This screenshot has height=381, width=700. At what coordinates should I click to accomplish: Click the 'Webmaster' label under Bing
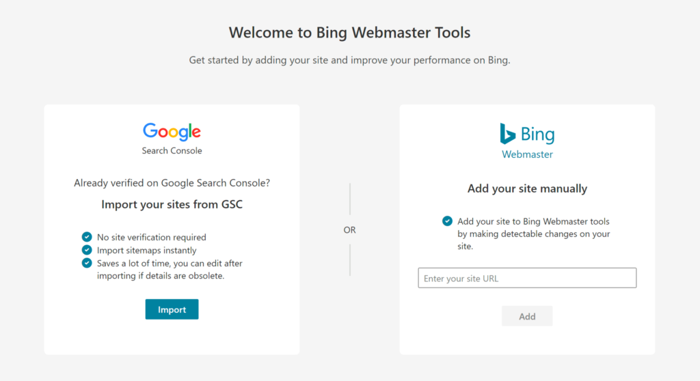coord(527,154)
